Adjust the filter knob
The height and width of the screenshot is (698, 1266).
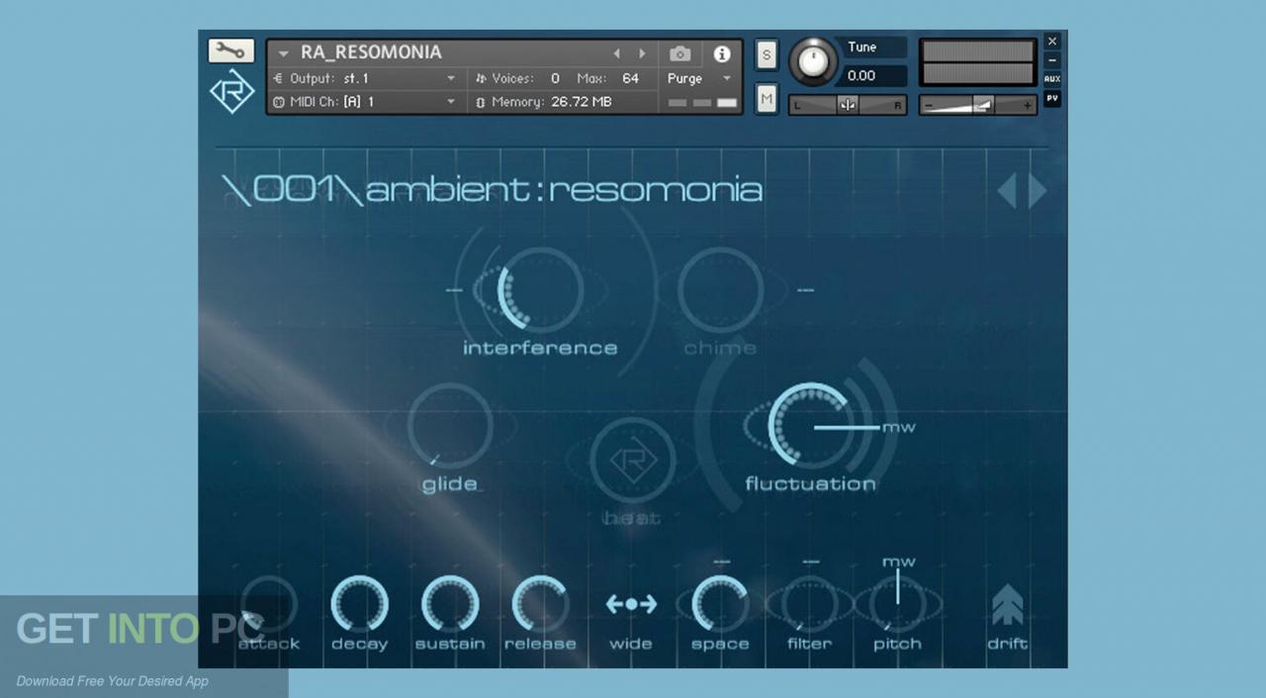(x=809, y=604)
